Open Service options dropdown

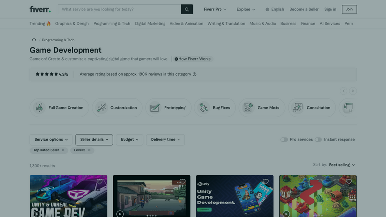point(51,140)
